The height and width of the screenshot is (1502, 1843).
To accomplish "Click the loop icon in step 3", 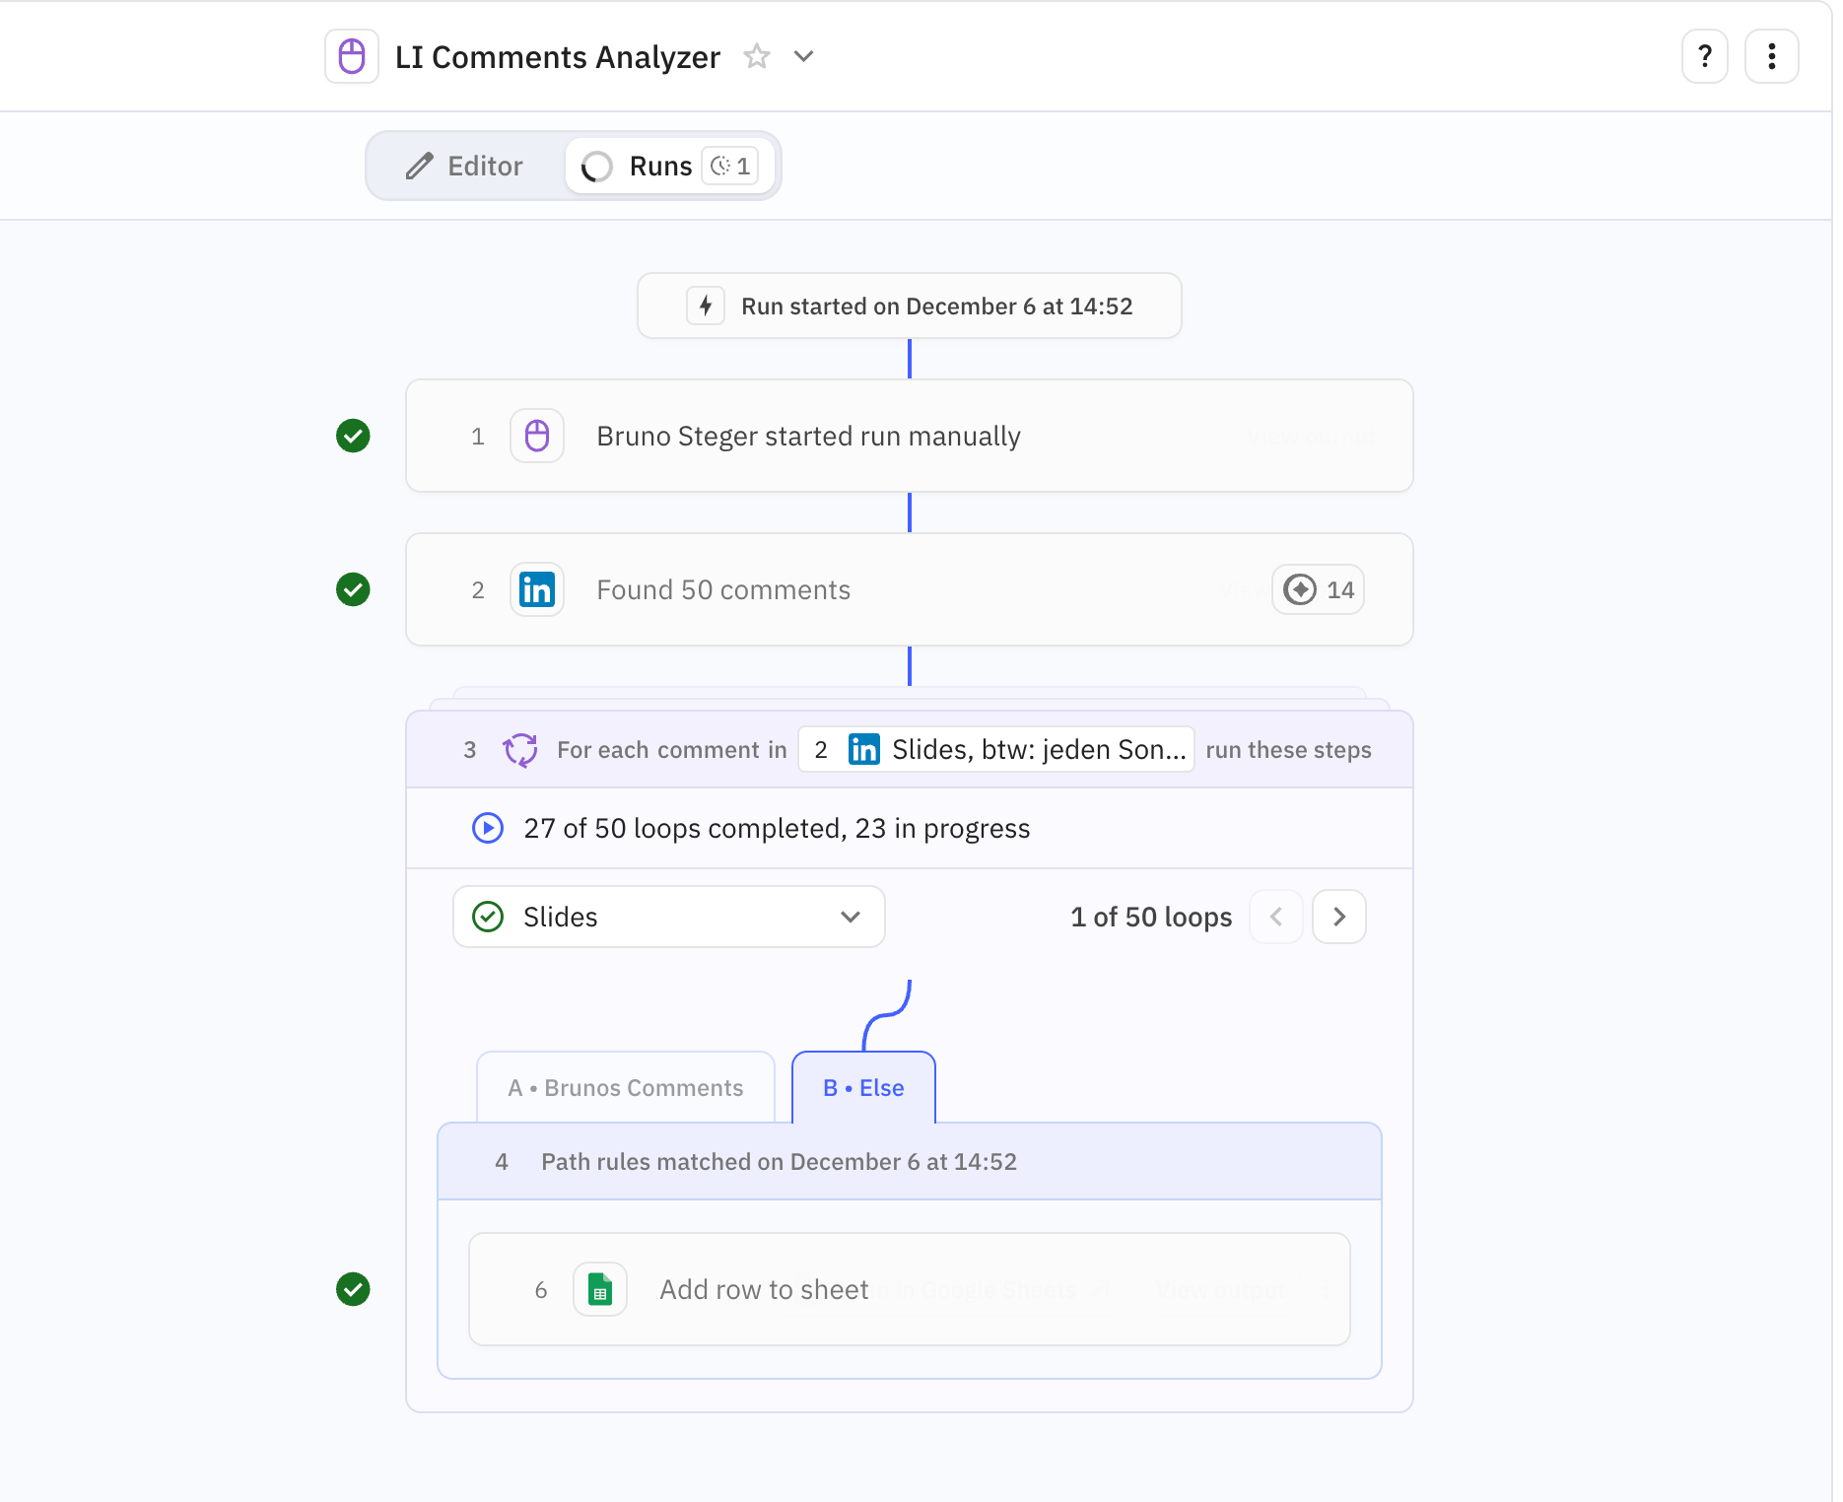I will click(520, 750).
